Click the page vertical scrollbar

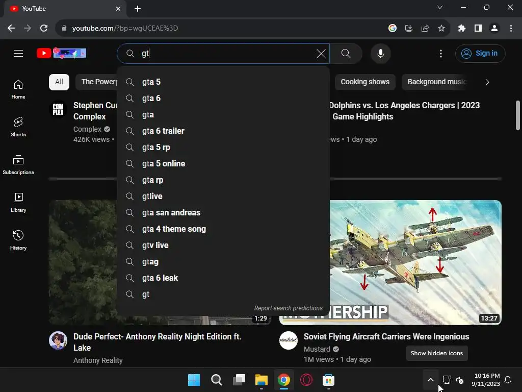[x=518, y=115]
